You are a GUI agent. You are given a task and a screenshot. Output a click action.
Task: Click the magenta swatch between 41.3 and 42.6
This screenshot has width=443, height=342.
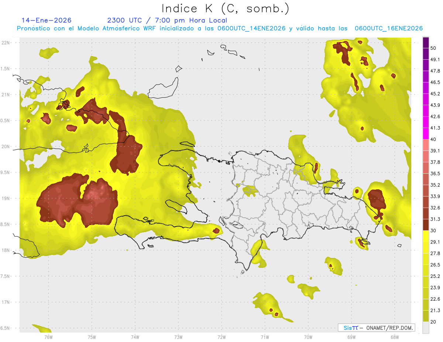click(426, 122)
